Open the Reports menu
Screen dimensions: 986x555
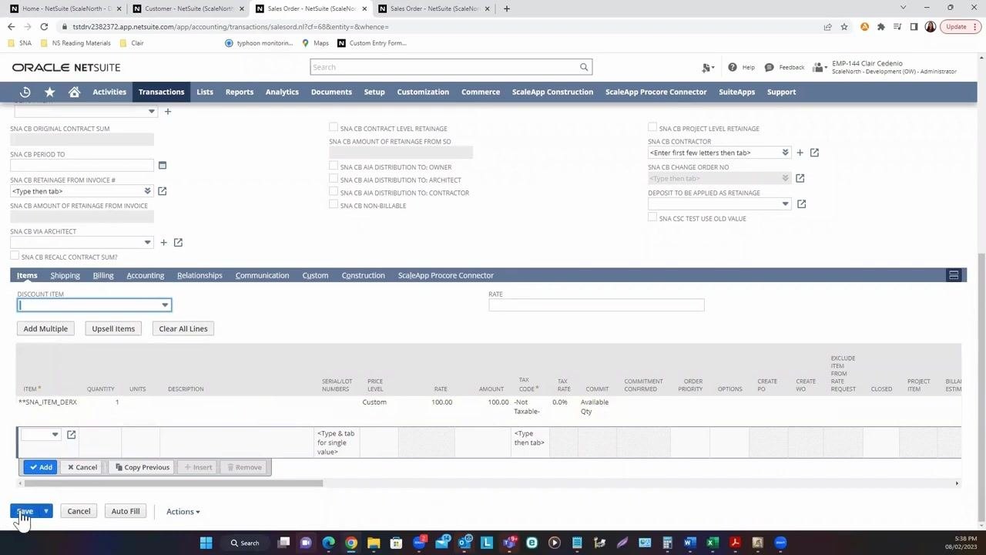click(x=239, y=92)
